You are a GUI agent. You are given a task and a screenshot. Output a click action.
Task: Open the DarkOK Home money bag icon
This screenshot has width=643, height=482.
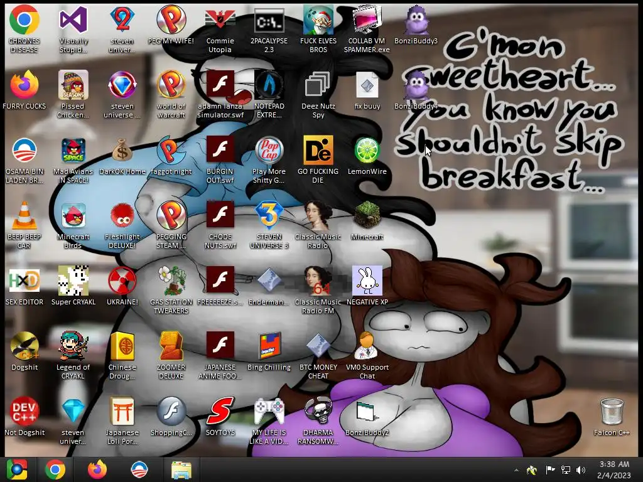(x=122, y=150)
